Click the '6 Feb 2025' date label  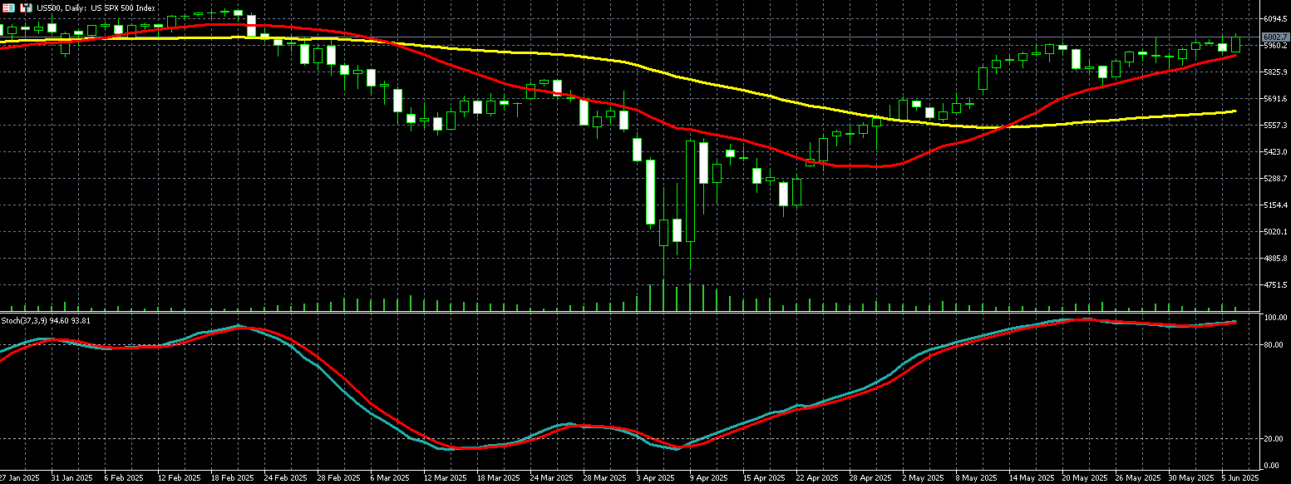point(122,478)
